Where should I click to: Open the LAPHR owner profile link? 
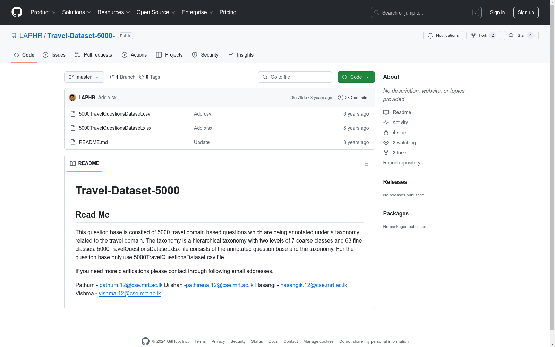[x=31, y=36]
